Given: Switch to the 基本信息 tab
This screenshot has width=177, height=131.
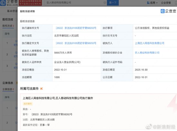Looking at the screenshot, I should (12, 11).
